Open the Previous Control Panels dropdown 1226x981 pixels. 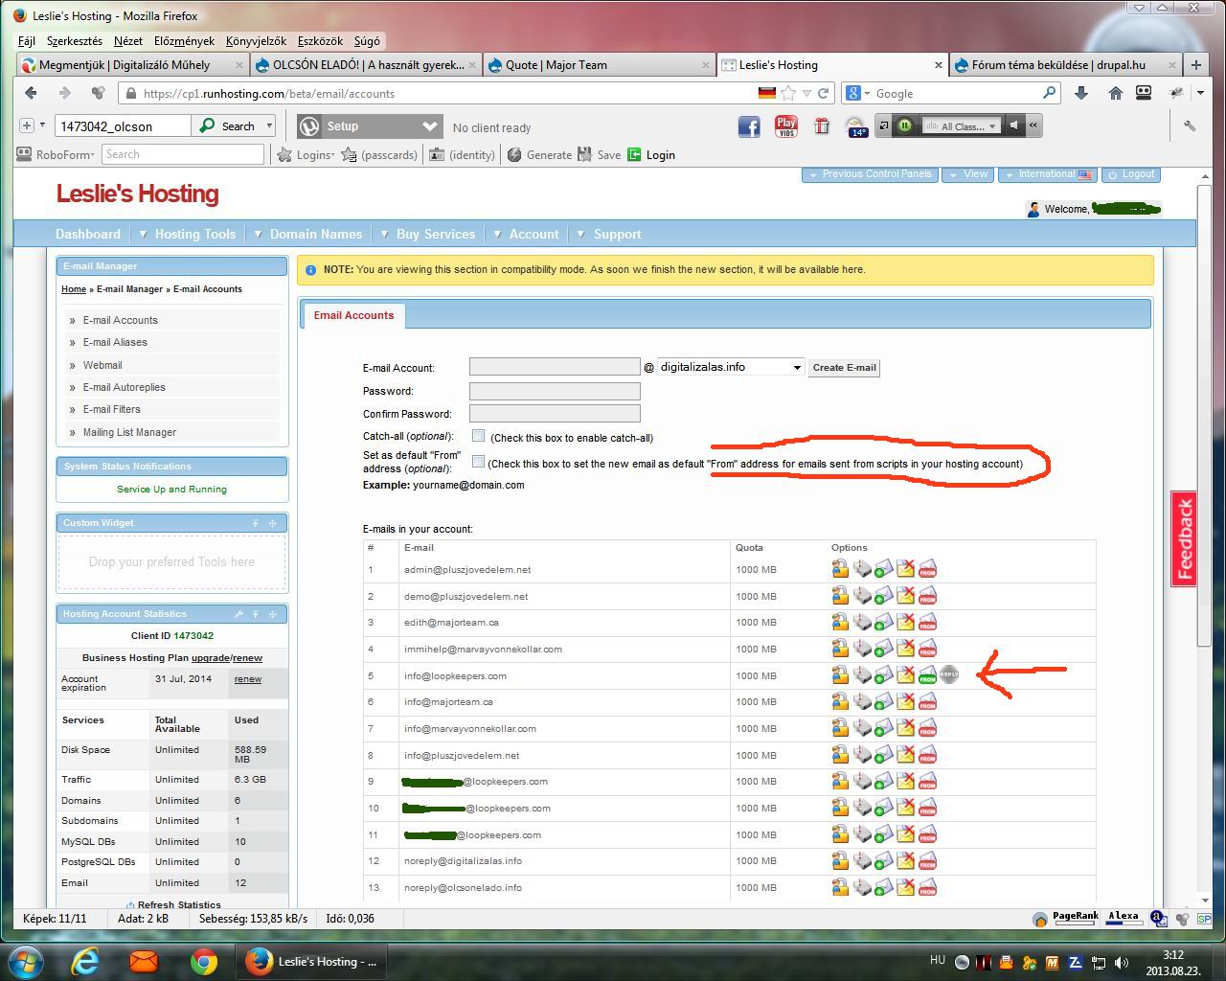[x=870, y=174]
